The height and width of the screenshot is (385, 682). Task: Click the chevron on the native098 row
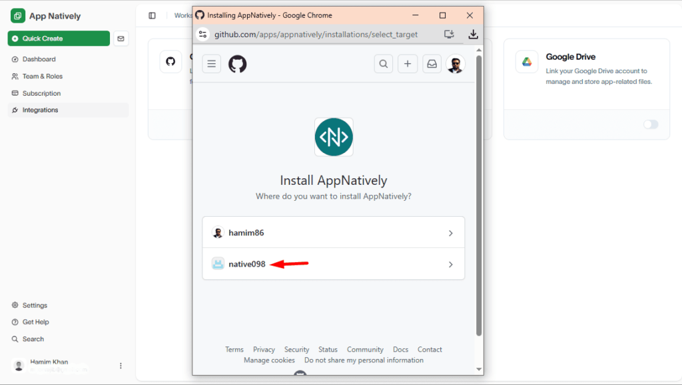click(x=451, y=265)
